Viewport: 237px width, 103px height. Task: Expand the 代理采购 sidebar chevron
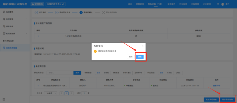pyautogui.click(x=27, y=19)
